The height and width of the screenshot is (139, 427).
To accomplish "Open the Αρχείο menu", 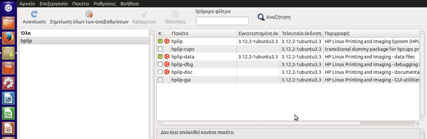I will [27, 4].
